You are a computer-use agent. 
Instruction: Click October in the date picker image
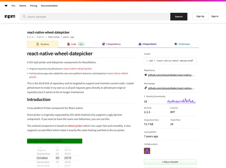pos(42,158)
